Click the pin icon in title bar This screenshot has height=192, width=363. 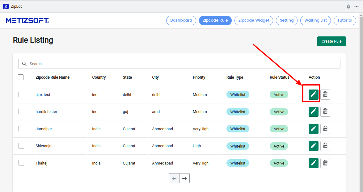tap(348, 6)
